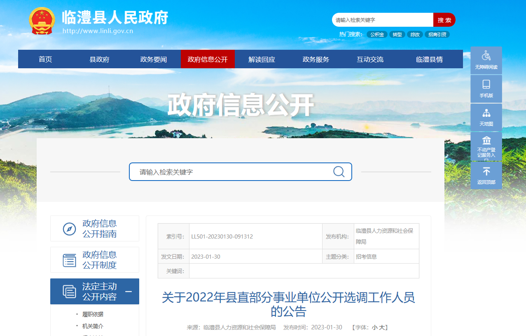Open the 解读回应 navigation tab

(262, 59)
